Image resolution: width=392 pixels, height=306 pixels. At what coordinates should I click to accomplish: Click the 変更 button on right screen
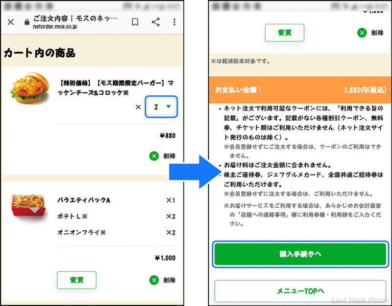point(285,33)
